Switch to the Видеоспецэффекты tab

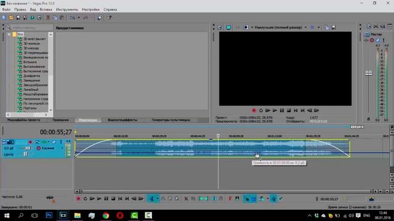click(123, 120)
